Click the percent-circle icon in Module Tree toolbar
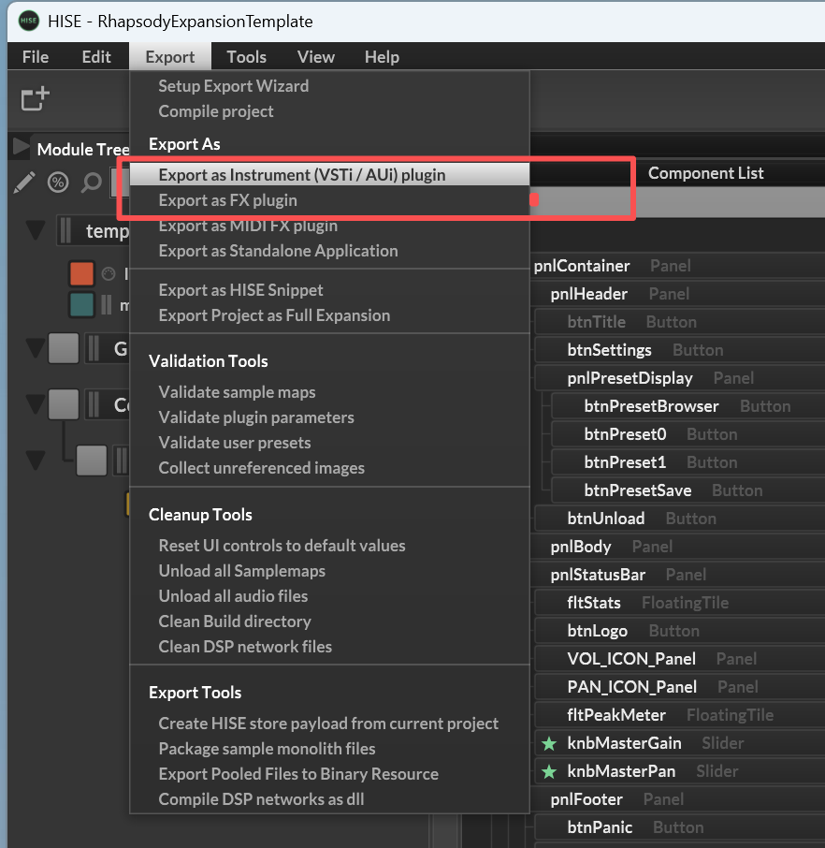Screen dimensions: 825x848 tap(58, 182)
